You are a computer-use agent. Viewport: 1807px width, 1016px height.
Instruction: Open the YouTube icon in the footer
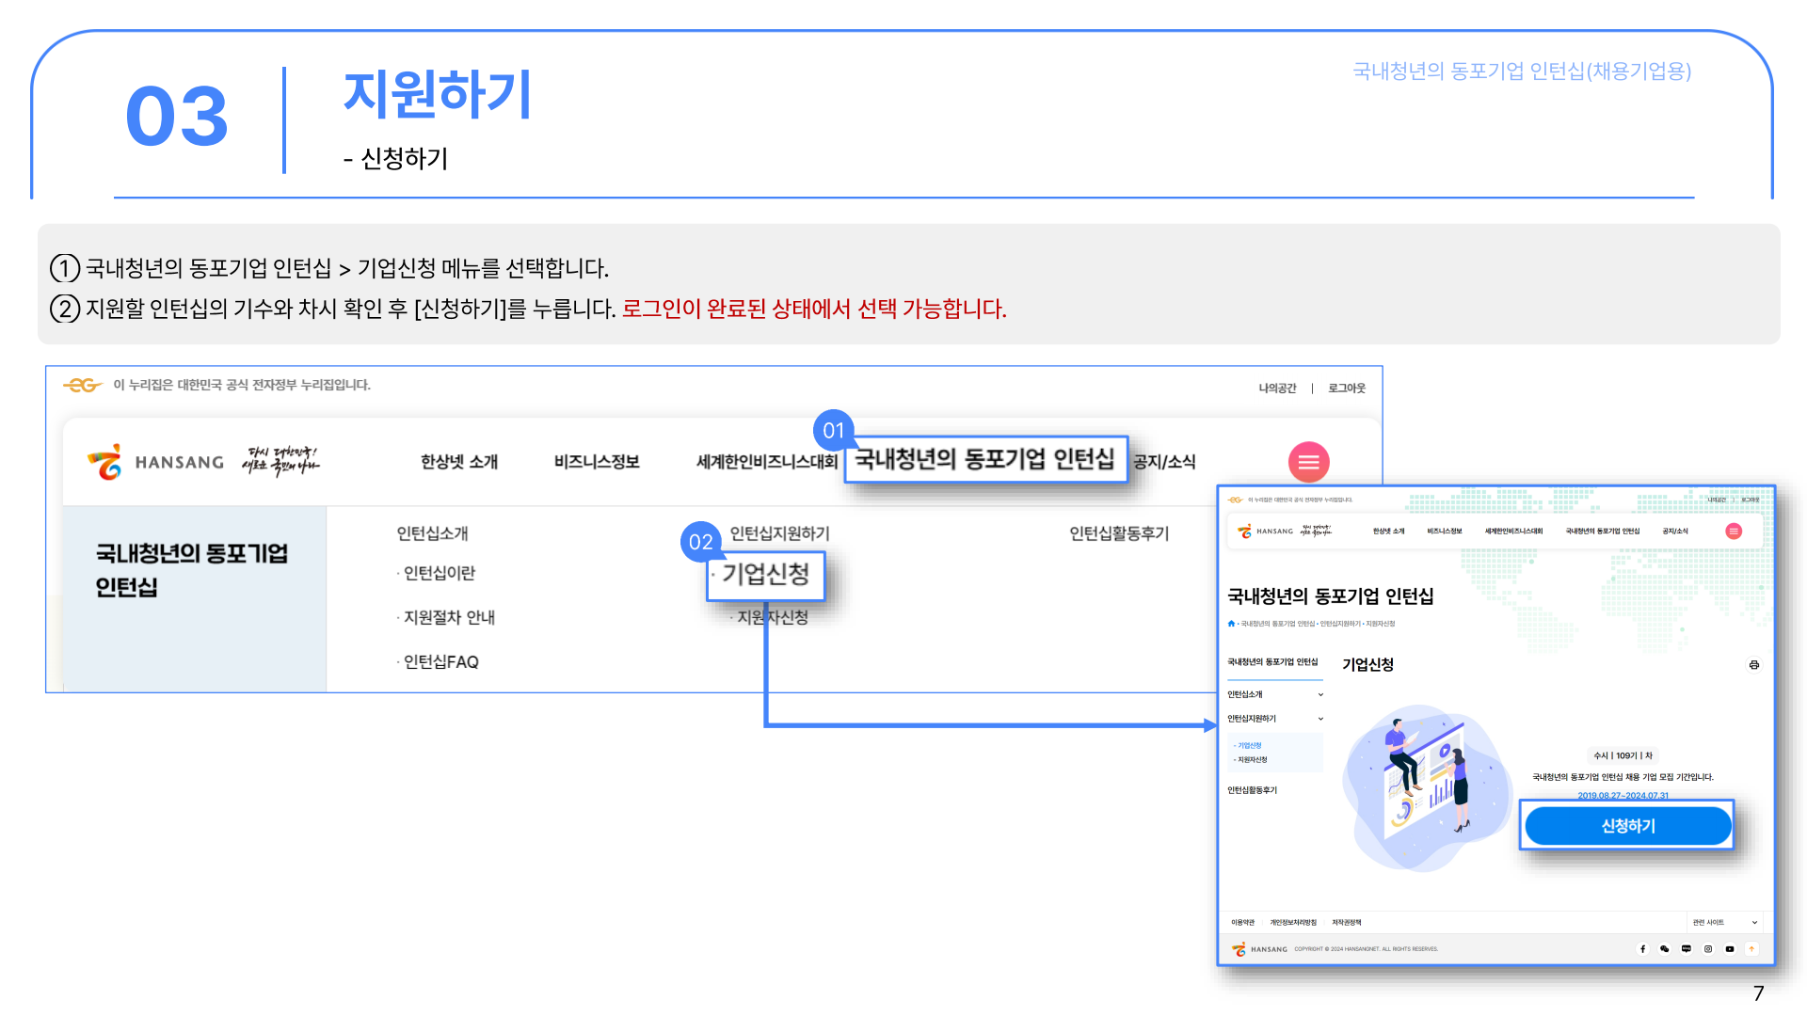tap(1730, 949)
